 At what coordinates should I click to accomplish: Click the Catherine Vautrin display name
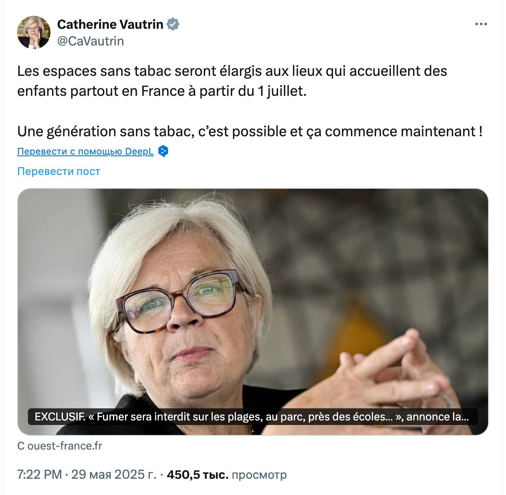[x=110, y=24]
